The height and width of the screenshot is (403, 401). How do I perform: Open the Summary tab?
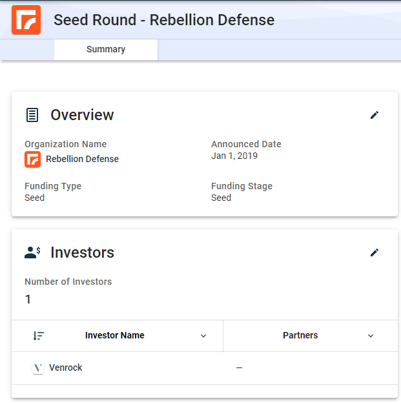106,49
